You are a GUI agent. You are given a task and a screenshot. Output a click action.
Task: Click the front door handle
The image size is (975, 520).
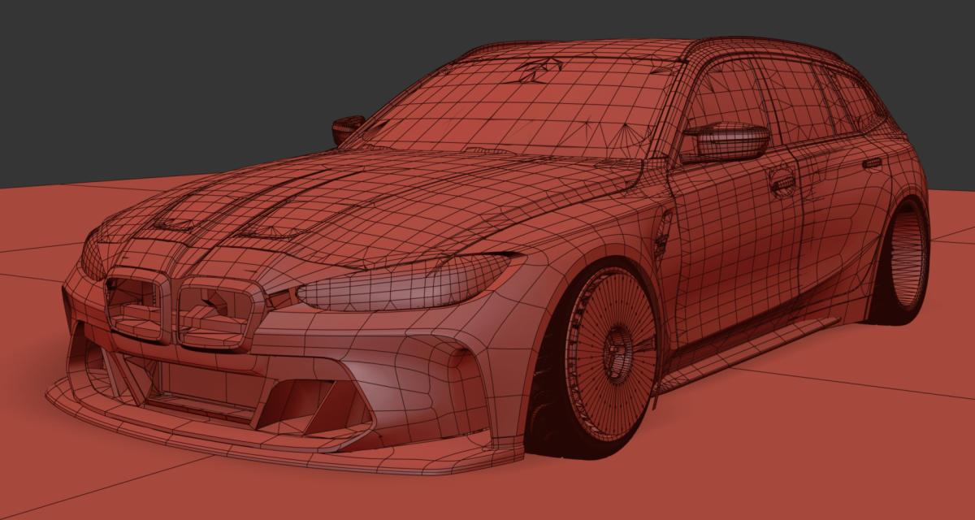[784, 184]
